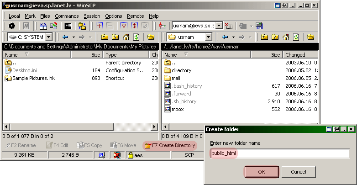Image resolution: width=357 pixels, height=185 pixels.
Task: Open the Remote menu
Action: [135, 16]
